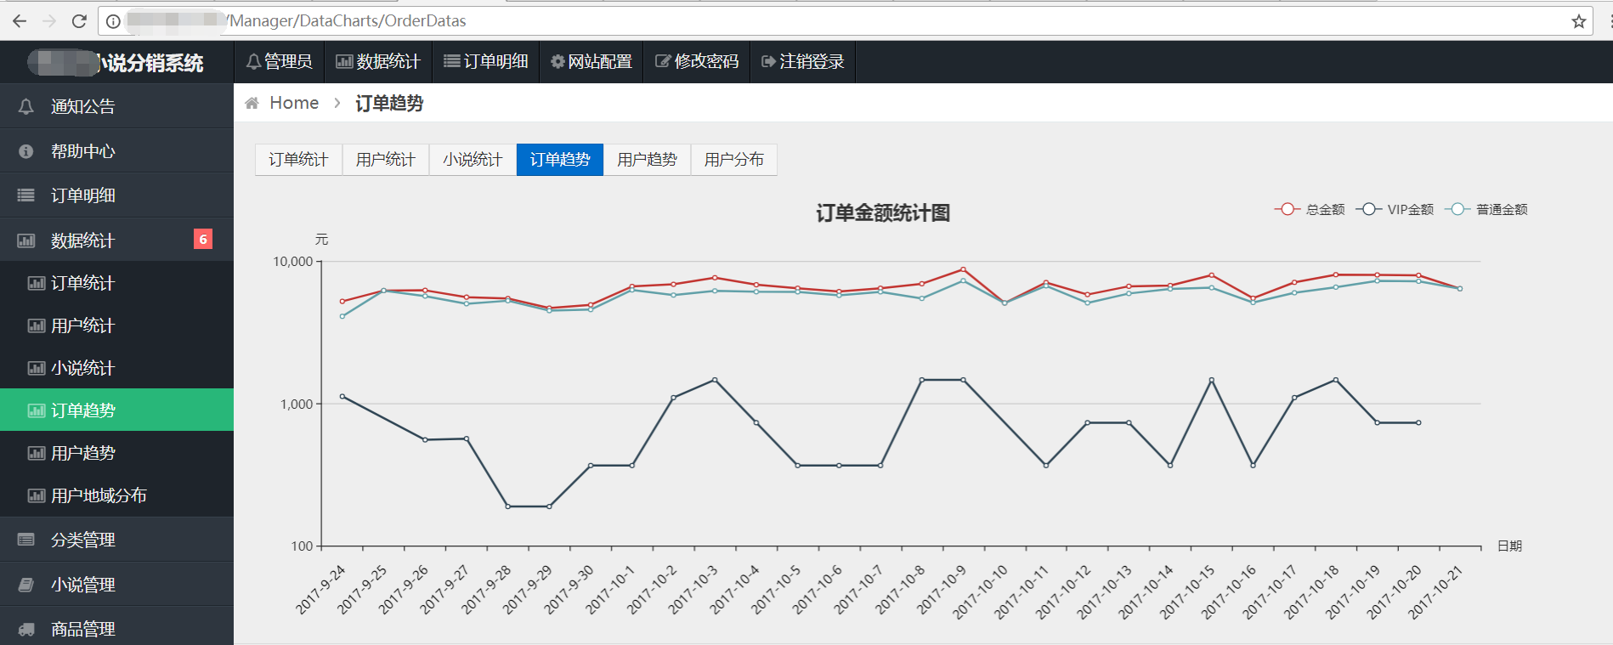The image size is (1613, 645).
Task: Select the active 订单趋势 tab
Action: point(560,160)
